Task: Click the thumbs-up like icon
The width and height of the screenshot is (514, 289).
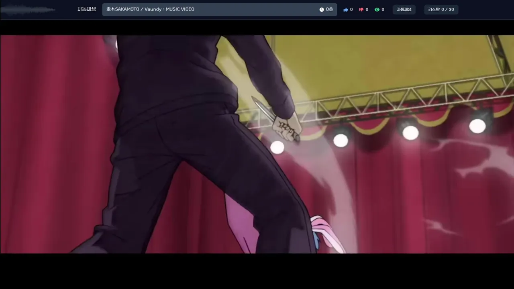Action: pyautogui.click(x=346, y=10)
